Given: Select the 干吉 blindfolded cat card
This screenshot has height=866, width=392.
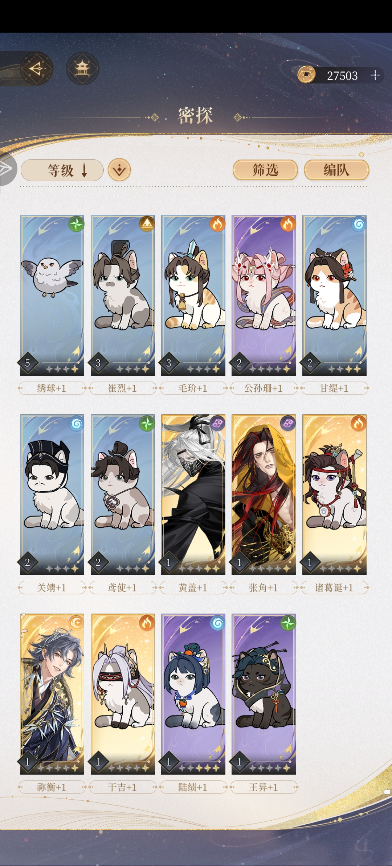Looking at the screenshot, I should [x=123, y=694].
